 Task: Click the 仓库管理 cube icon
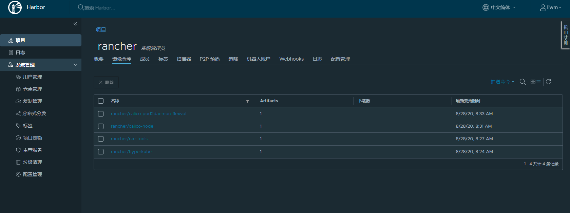(18, 89)
